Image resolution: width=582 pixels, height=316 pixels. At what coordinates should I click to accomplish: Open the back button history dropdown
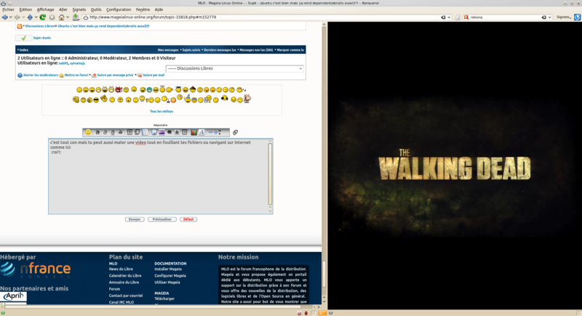click(x=10, y=17)
